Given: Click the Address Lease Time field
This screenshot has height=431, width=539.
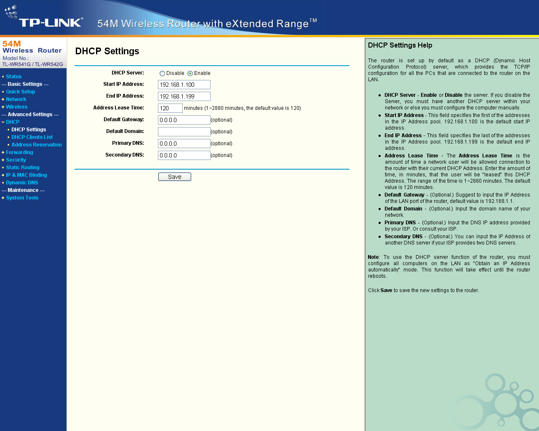Looking at the screenshot, I should point(170,108).
